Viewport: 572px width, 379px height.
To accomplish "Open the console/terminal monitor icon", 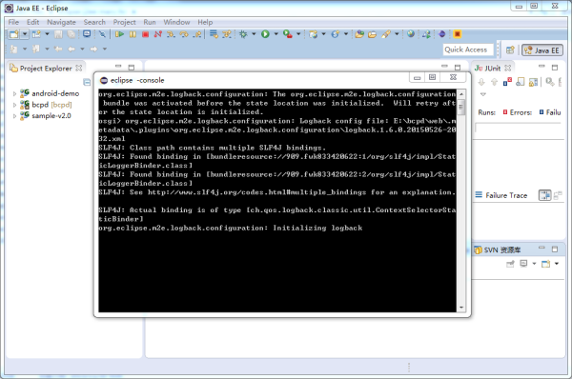I will click(x=87, y=34).
